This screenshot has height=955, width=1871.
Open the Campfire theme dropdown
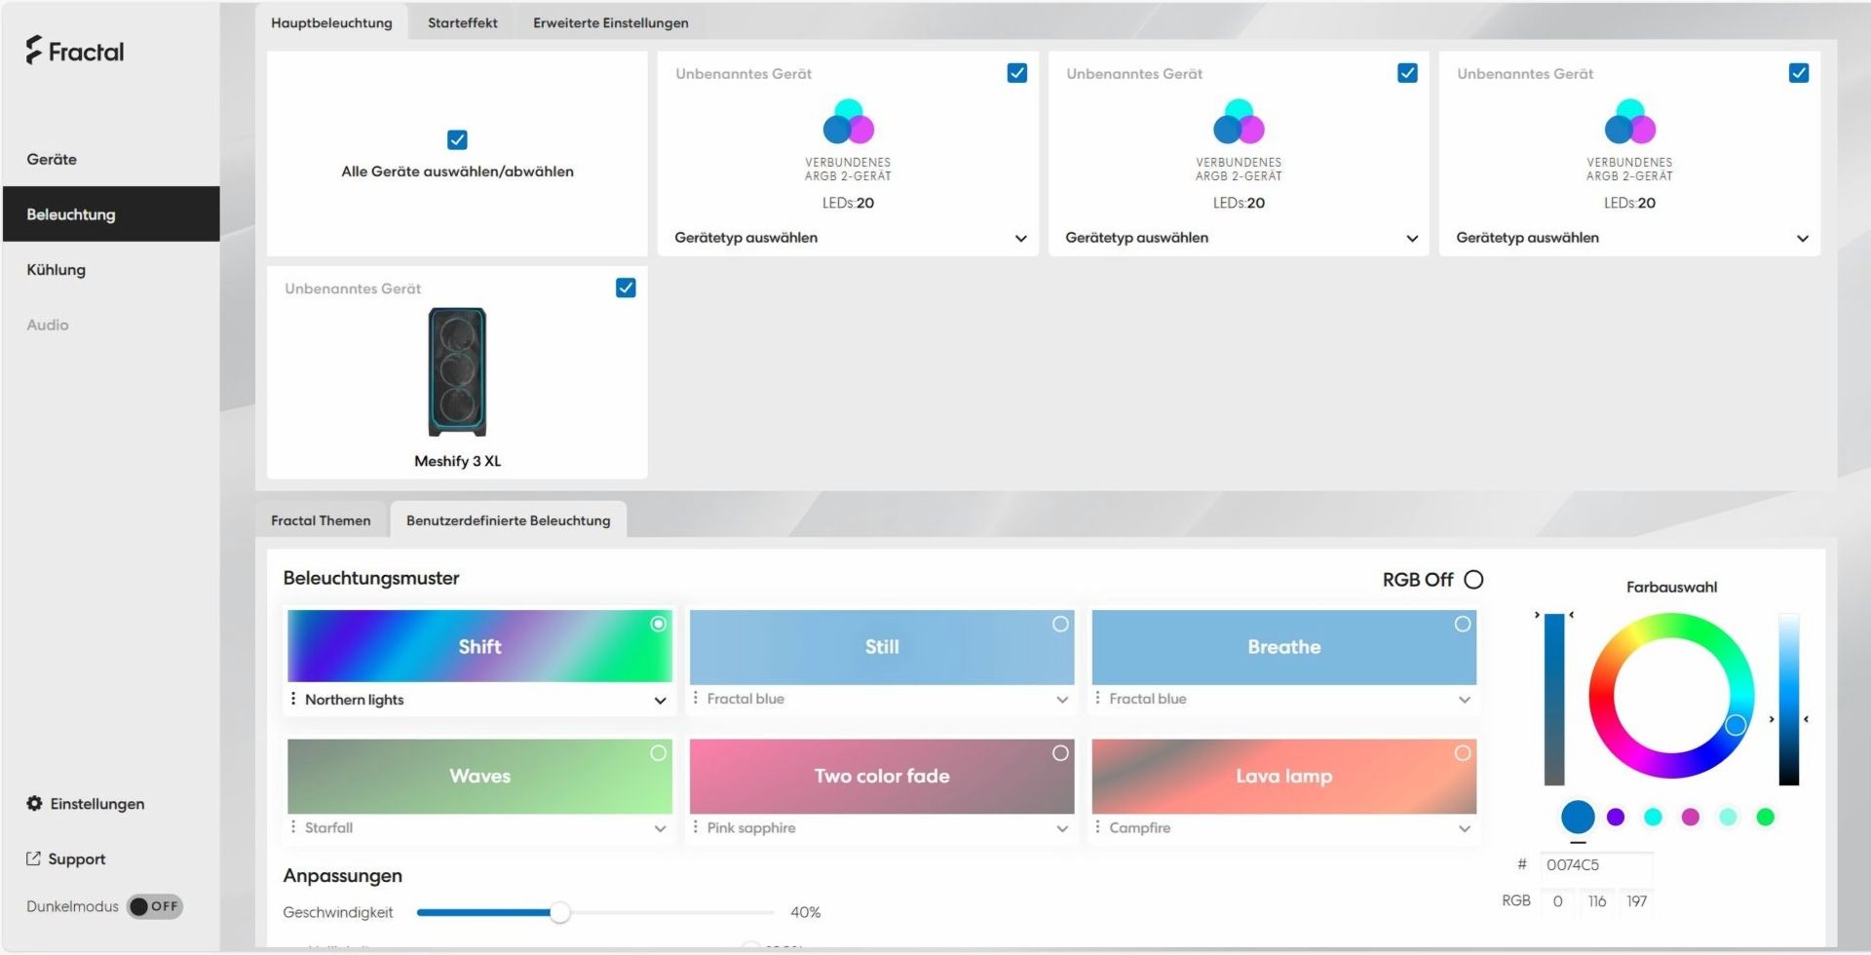point(1465,828)
